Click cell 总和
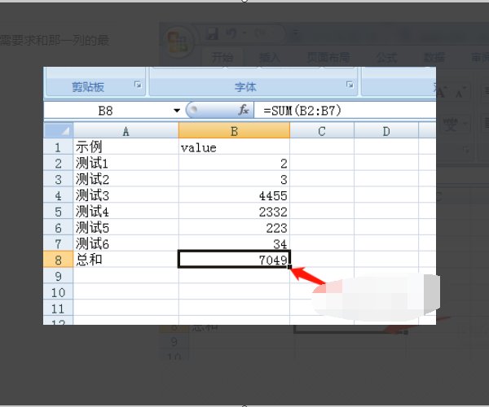The image size is (489, 407). coord(126,260)
